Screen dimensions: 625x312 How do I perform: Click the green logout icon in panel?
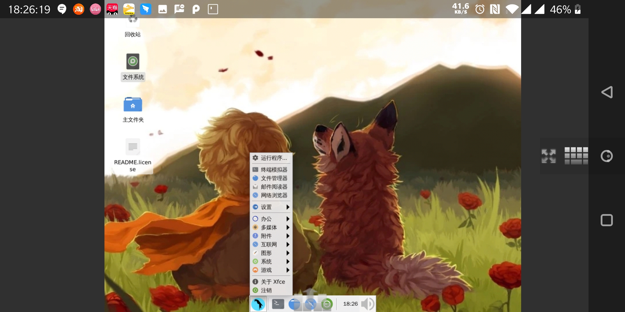327,304
